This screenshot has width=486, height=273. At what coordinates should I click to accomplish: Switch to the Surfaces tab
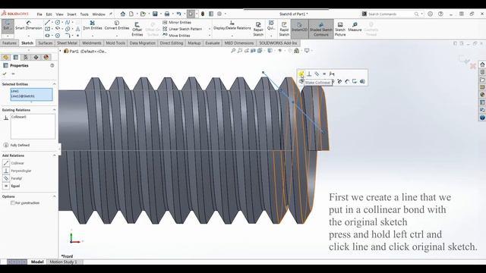coord(46,43)
